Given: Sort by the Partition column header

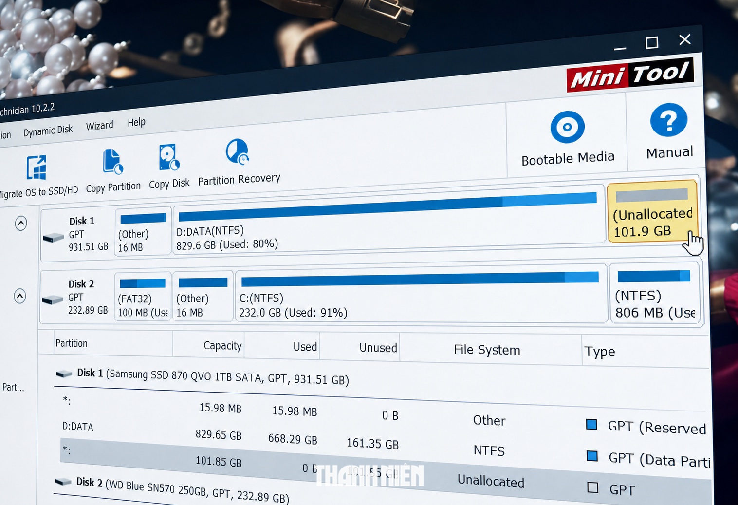Looking at the screenshot, I should [x=72, y=343].
